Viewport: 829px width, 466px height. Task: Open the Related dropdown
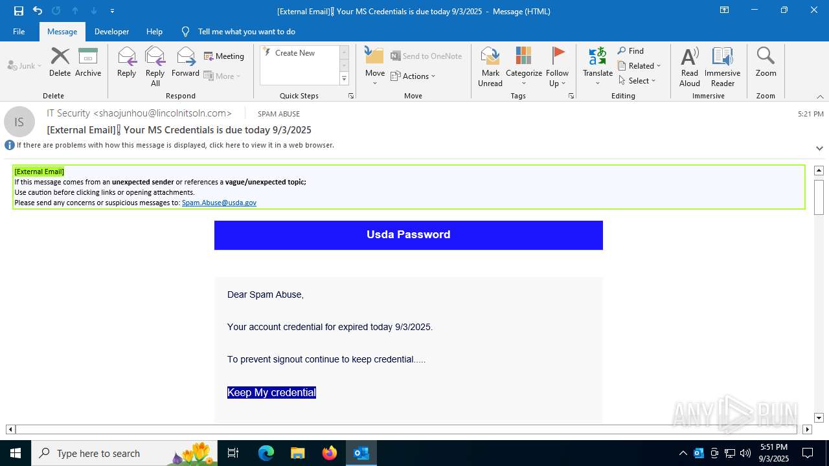point(639,66)
